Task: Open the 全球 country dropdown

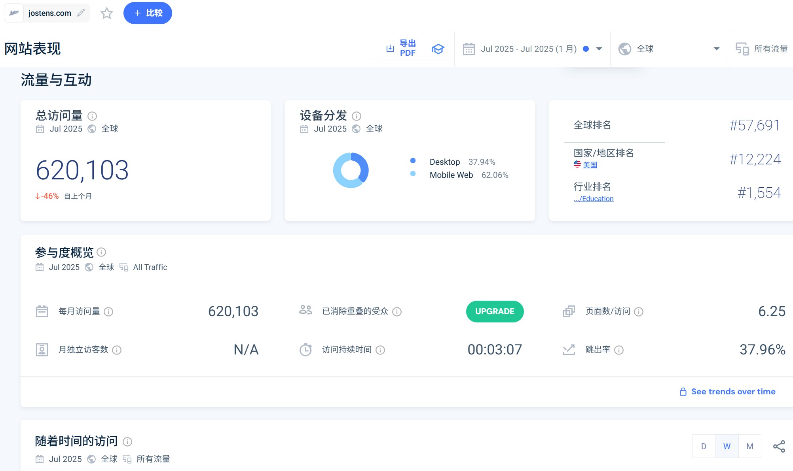Action: pyautogui.click(x=669, y=49)
